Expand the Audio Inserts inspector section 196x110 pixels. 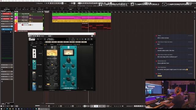pyautogui.click(x=7, y=26)
